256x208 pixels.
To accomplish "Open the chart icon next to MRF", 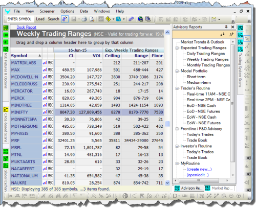I will (45, 141).
